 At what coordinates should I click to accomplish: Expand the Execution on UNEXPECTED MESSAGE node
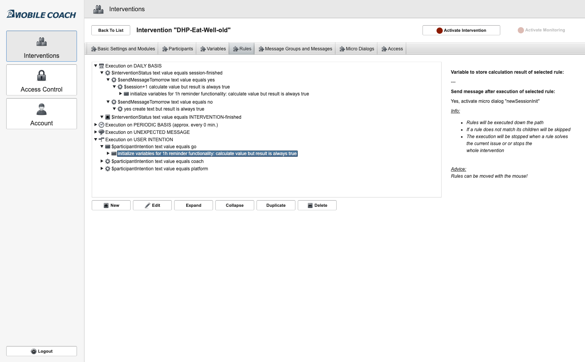(x=96, y=132)
